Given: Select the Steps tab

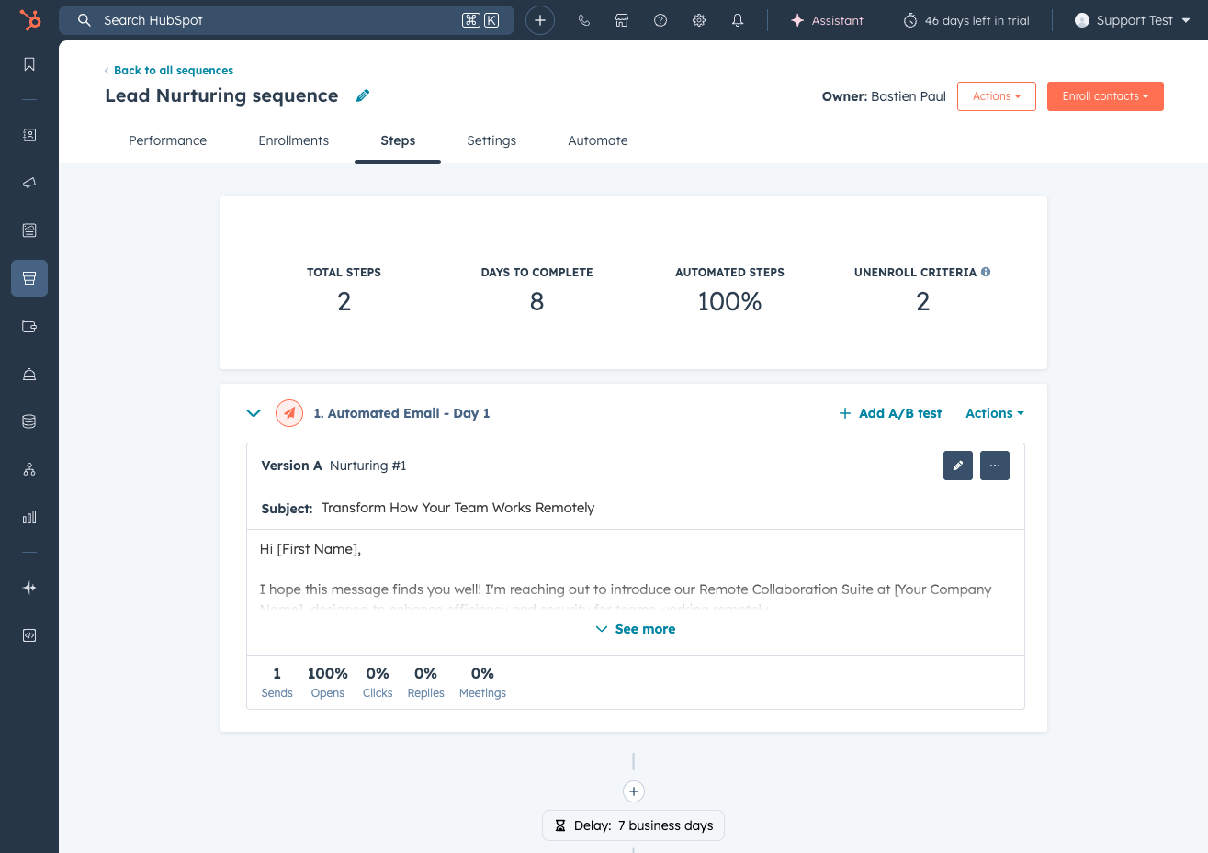Looking at the screenshot, I should 398,140.
